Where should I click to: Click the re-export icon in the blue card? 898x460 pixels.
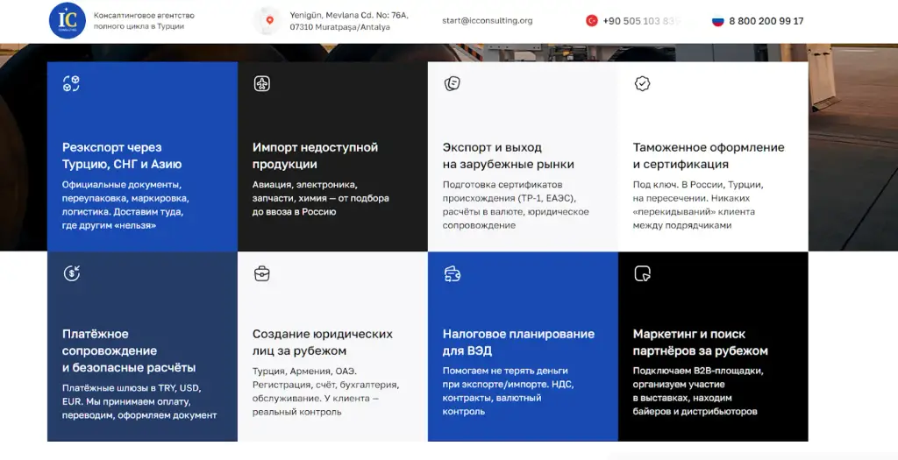click(x=71, y=83)
